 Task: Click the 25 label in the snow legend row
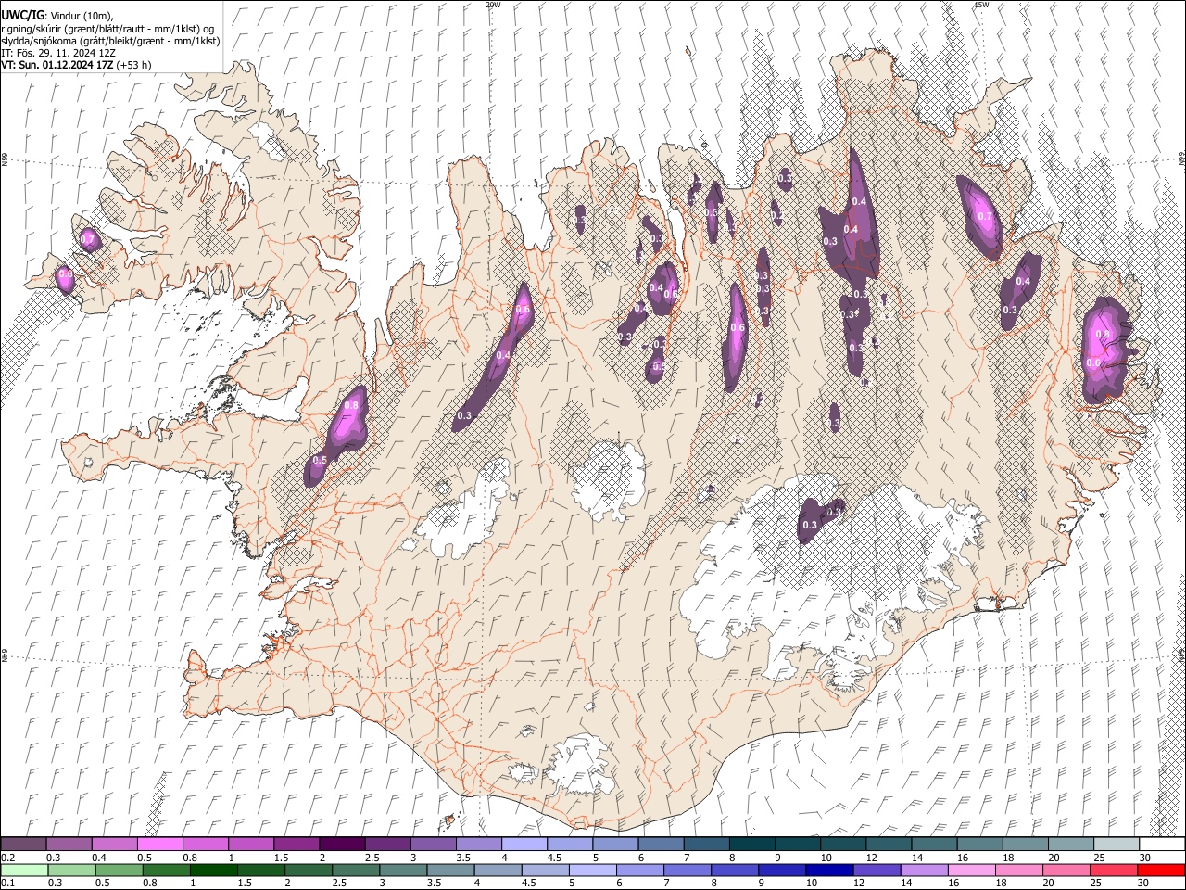point(1099,858)
